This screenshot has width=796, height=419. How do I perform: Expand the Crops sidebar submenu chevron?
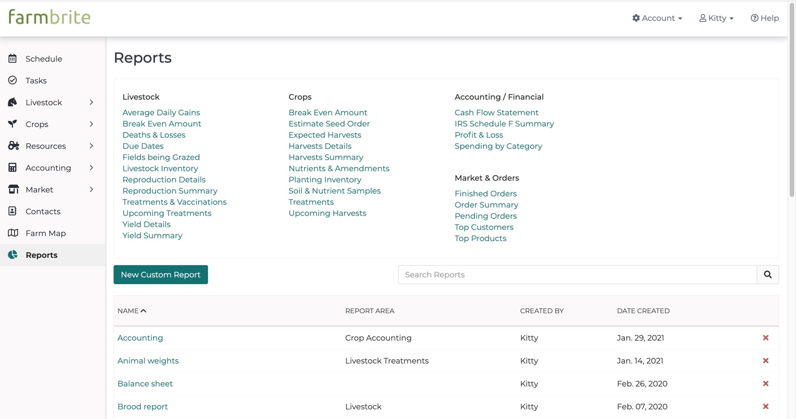pos(91,124)
